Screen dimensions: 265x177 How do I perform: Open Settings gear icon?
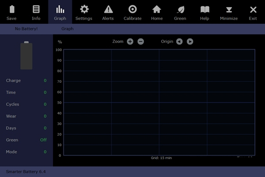(x=84, y=12)
